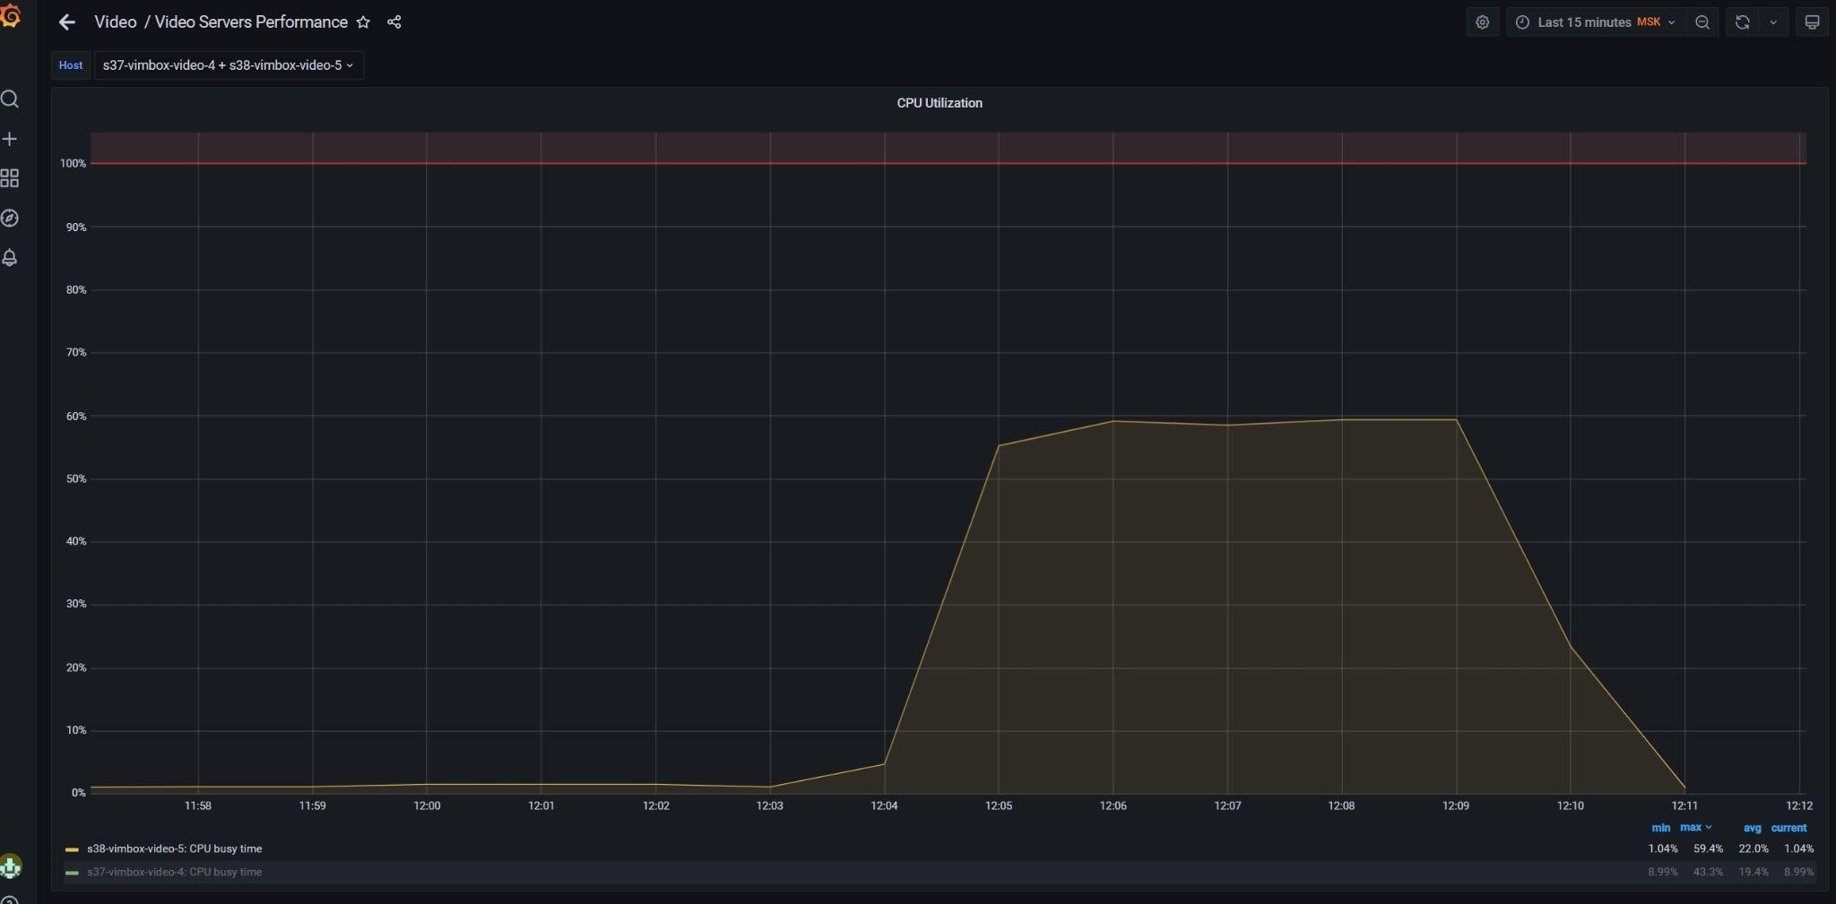This screenshot has height=904, width=1836.
Task: Click the user avatar in sidebar
Action: tap(10, 866)
